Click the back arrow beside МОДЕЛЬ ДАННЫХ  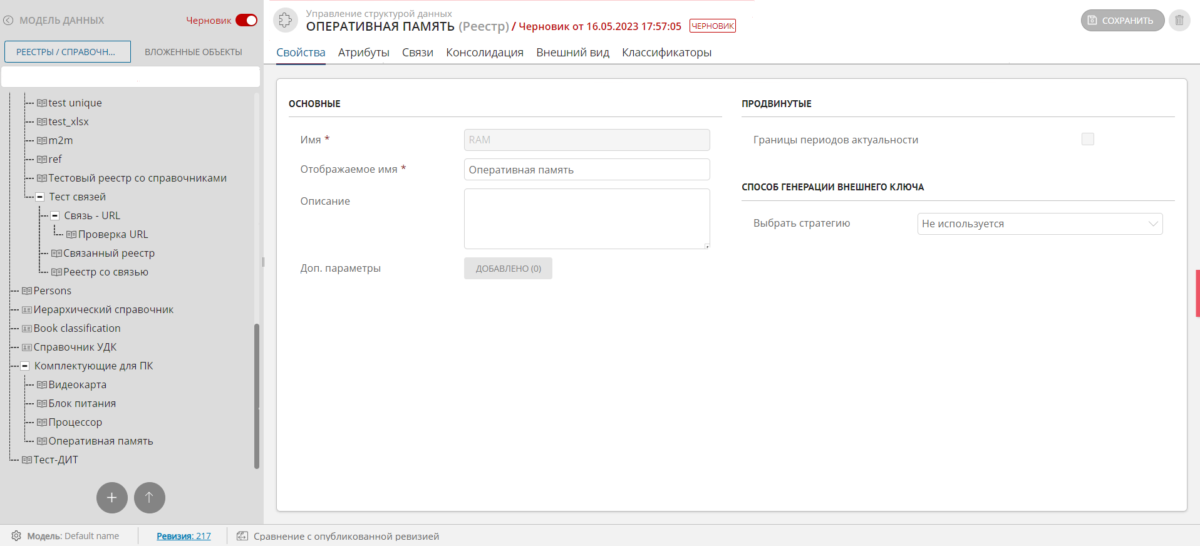(x=8, y=21)
